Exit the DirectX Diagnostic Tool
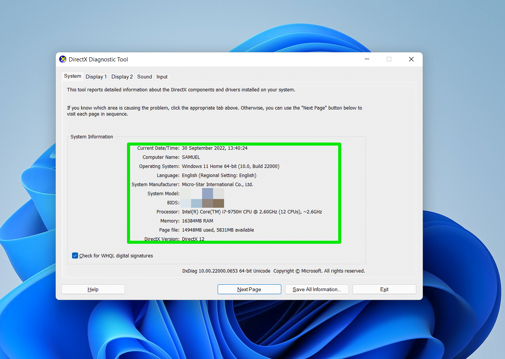The image size is (505, 359). tap(384, 289)
